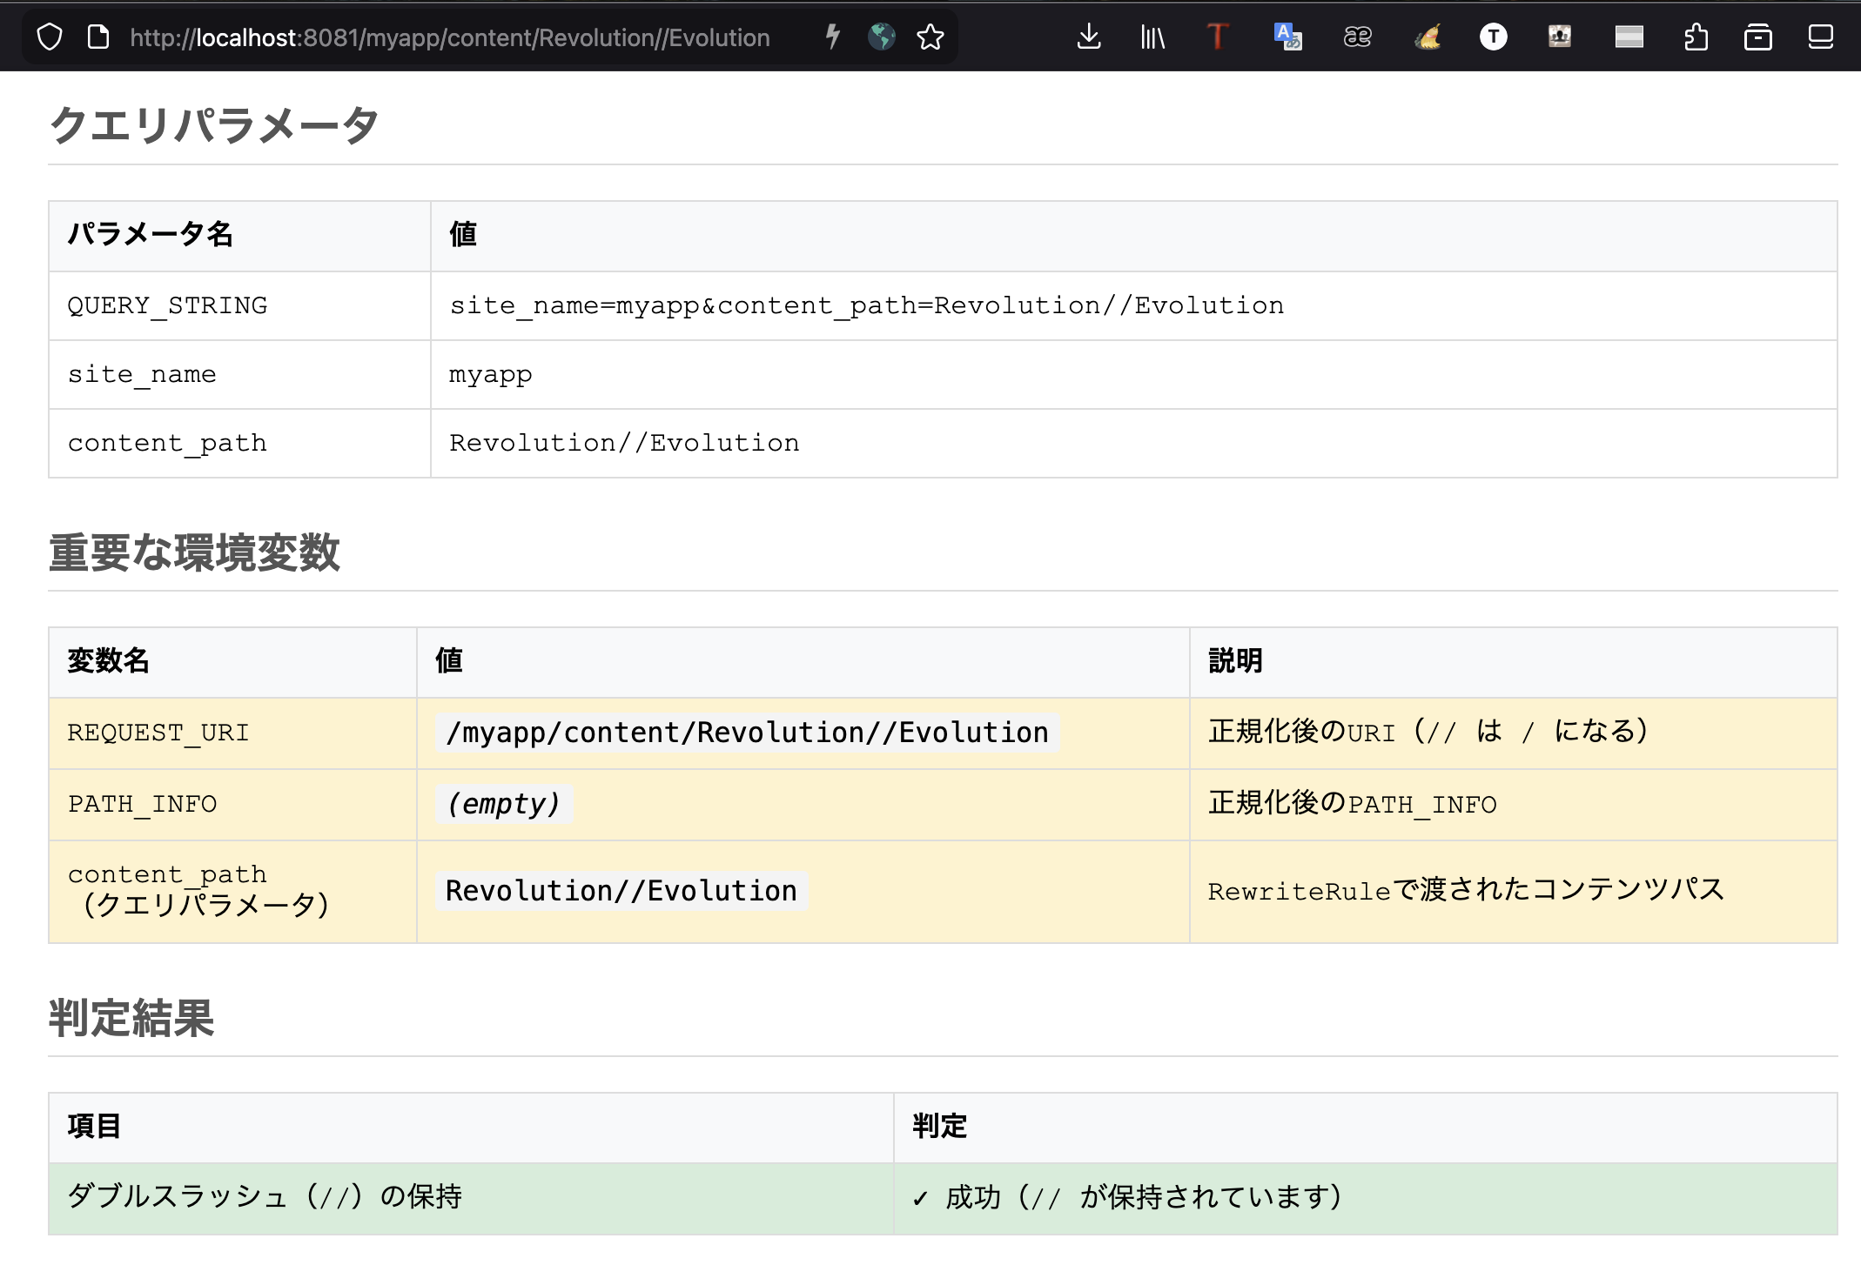The width and height of the screenshot is (1861, 1265).
Task: Open the multi-account container extension icon
Action: tap(1560, 37)
